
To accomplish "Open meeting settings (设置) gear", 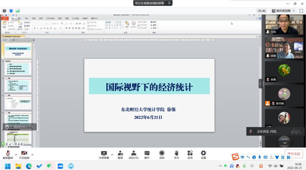I will click(x=204, y=154).
